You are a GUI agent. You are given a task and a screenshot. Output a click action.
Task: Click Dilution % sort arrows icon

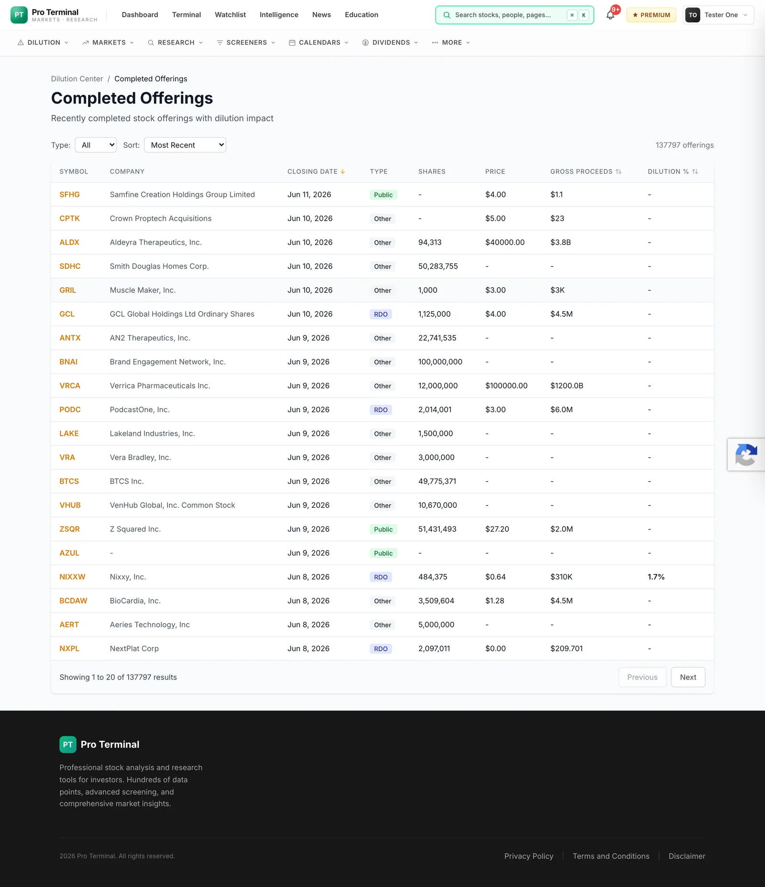695,172
